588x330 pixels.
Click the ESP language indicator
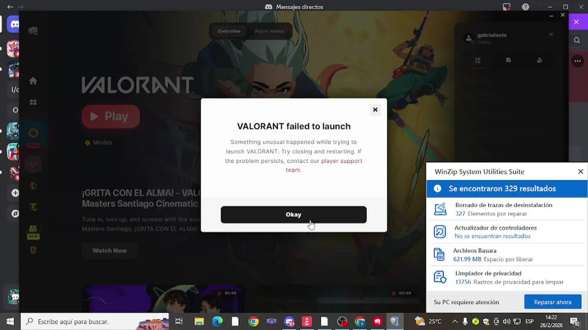click(530, 322)
